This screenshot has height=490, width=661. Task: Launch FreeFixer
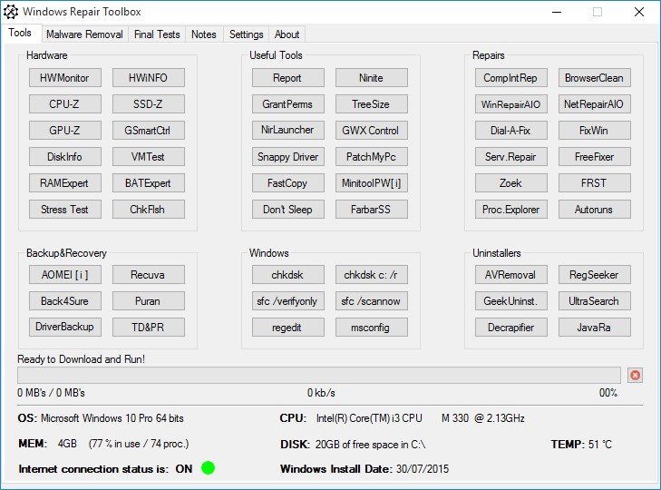(595, 157)
